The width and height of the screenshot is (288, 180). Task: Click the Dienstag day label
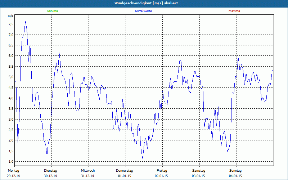point(50,171)
